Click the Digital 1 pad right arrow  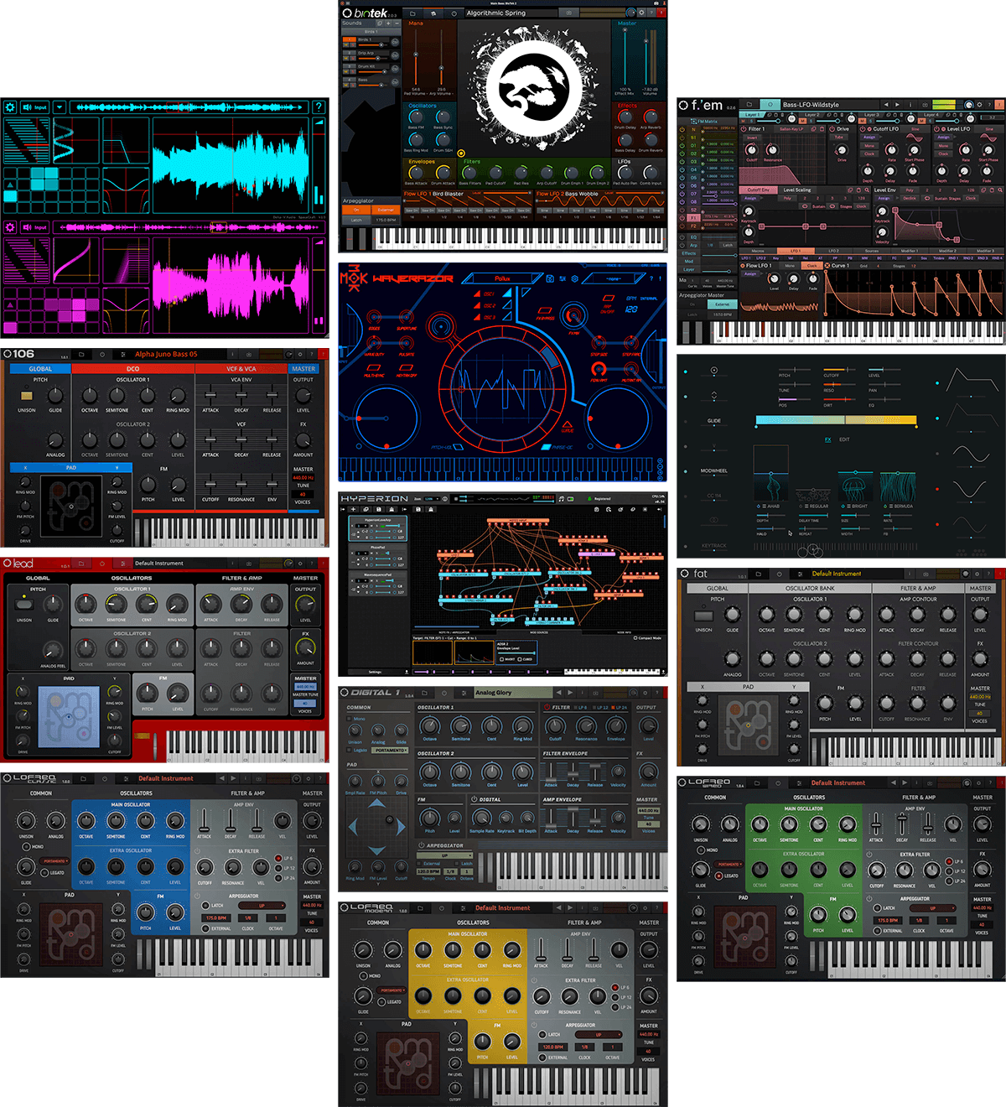point(399,826)
